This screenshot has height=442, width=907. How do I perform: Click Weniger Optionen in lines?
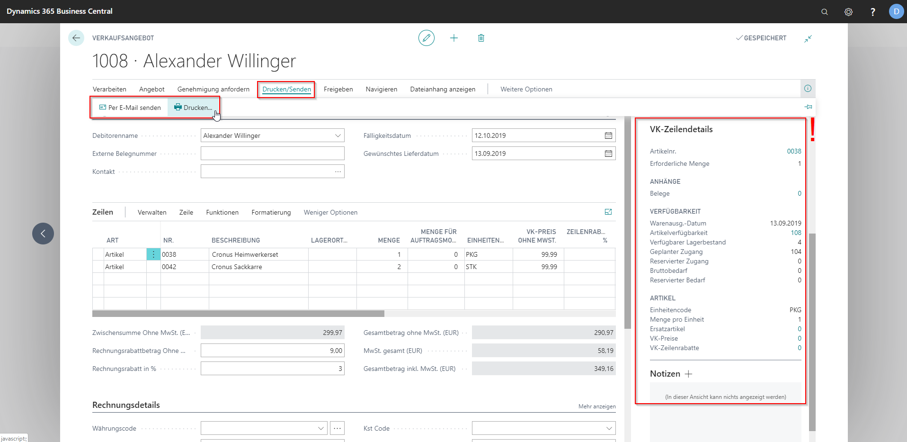pyautogui.click(x=330, y=212)
